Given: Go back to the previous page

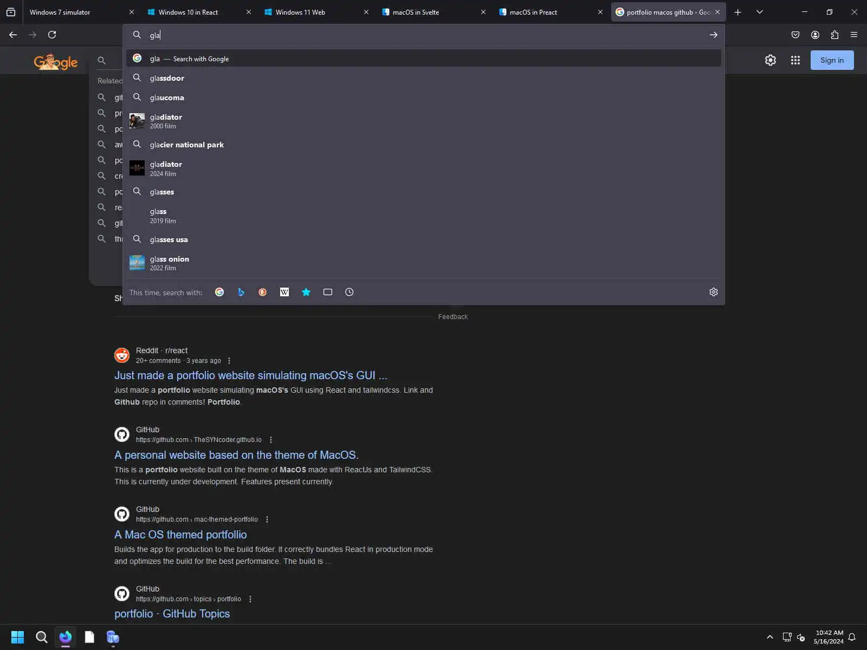Looking at the screenshot, I should click(x=13, y=35).
